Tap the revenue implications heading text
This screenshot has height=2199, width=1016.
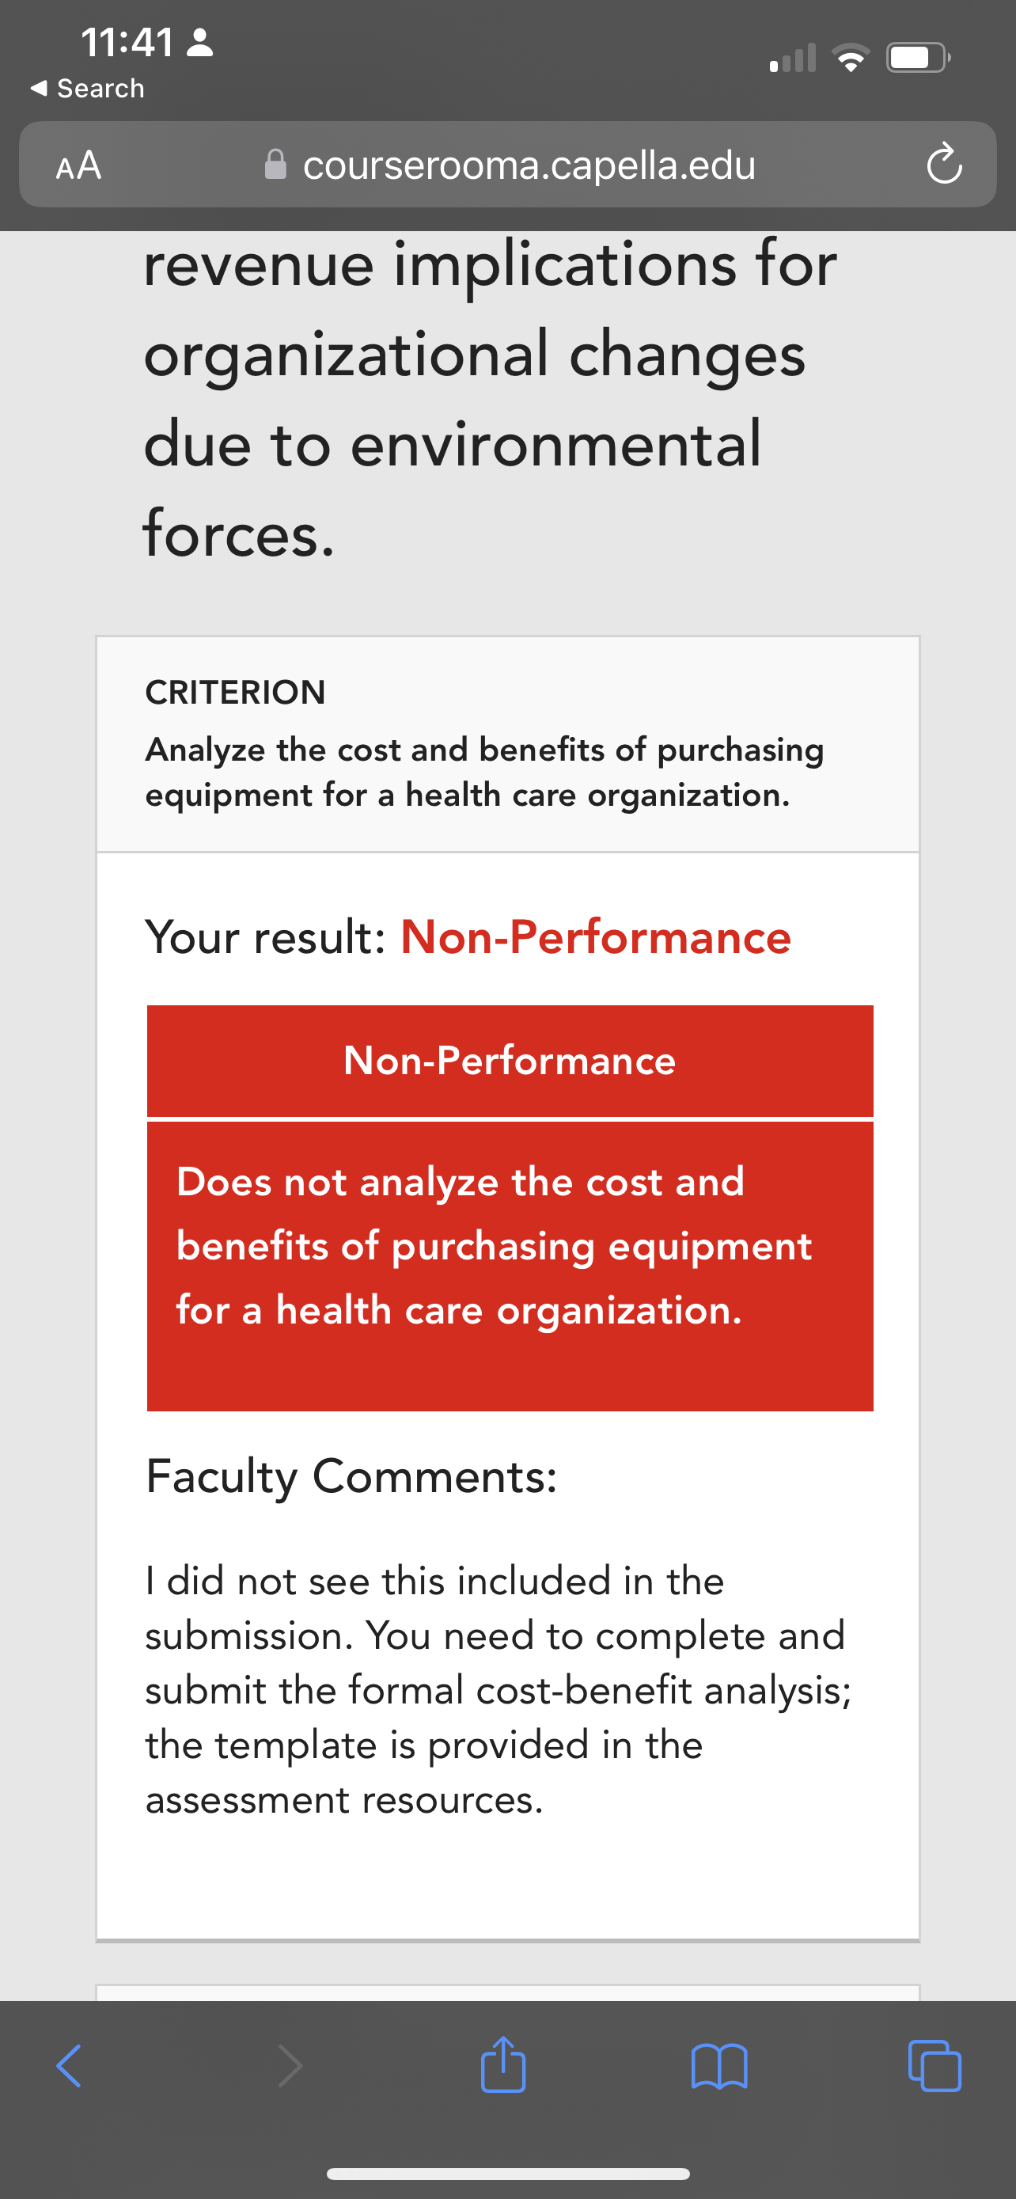click(x=491, y=399)
